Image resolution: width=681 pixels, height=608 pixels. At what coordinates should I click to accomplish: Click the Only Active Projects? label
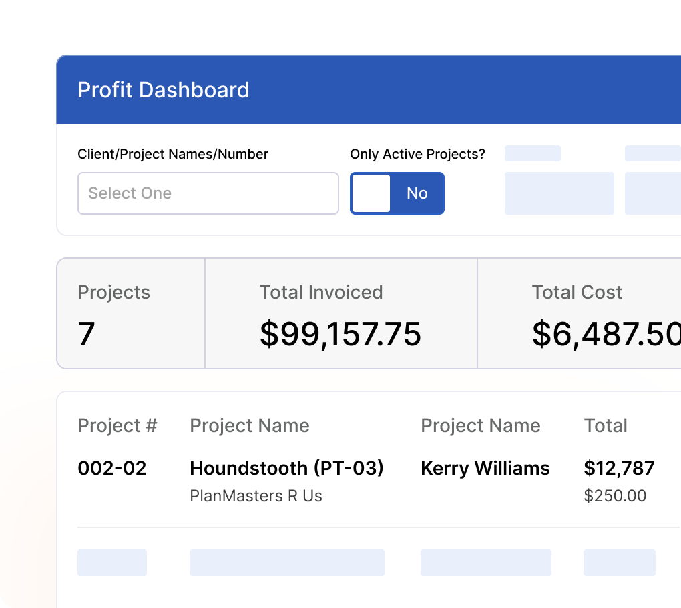417,154
